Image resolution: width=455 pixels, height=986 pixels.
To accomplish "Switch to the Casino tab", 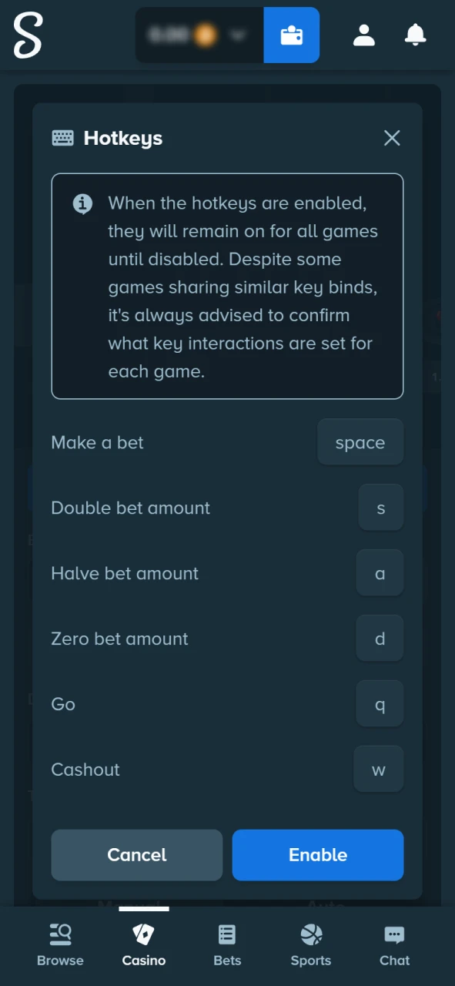I will click(x=143, y=941).
